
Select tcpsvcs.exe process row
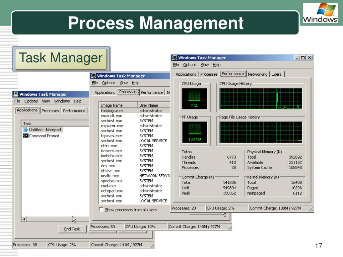135,136
